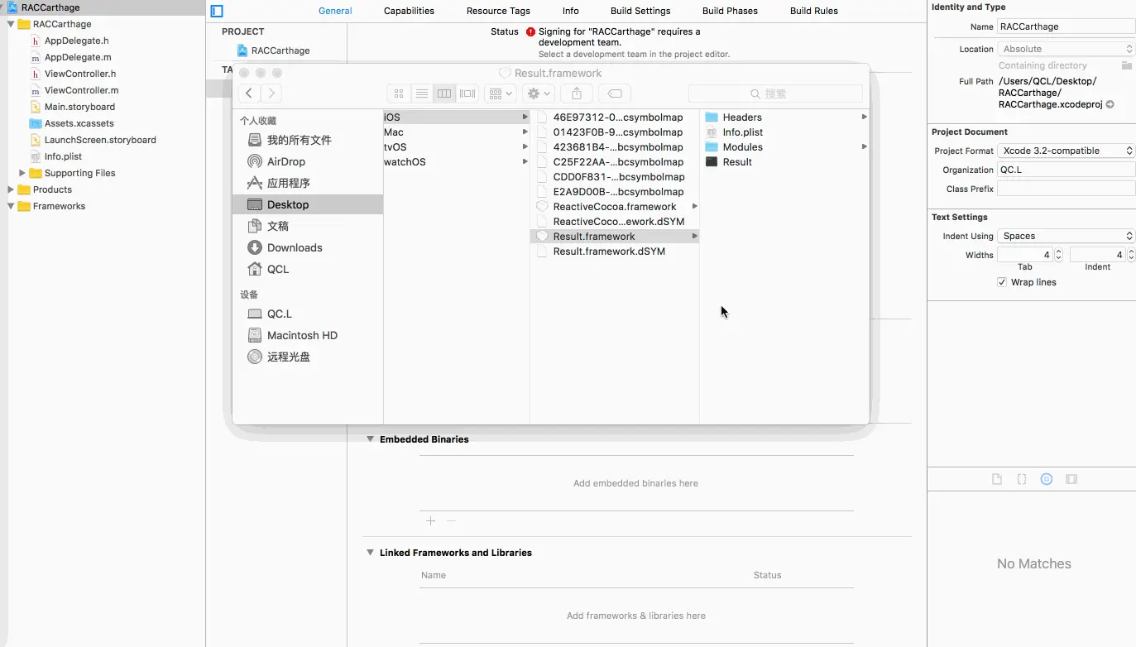
Task: Click the Finder edit tags button
Action: point(615,93)
